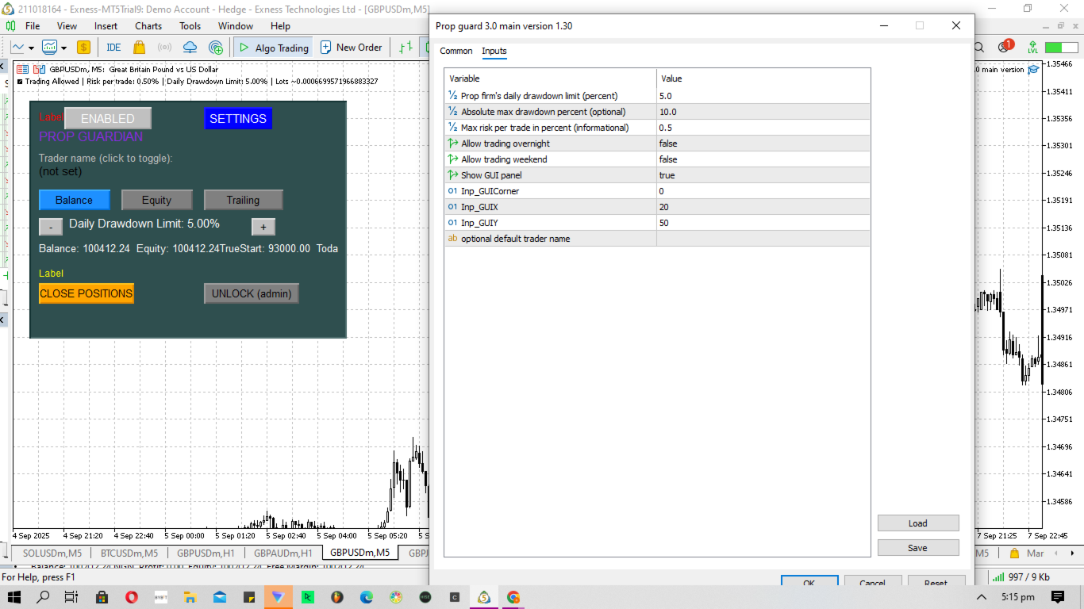Open the File menu

(x=33, y=26)
